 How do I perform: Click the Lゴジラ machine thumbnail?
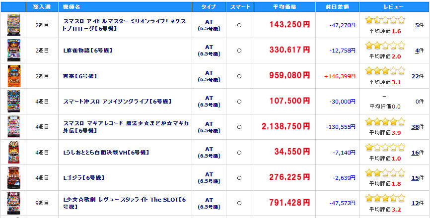pos(14,177)
